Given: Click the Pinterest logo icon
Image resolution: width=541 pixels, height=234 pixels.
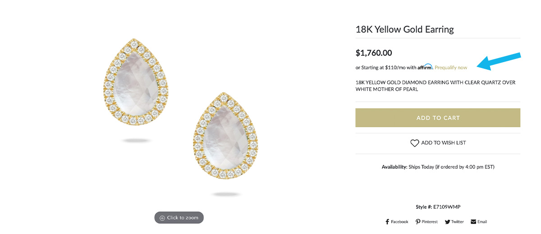Looking at the screenshot, I should coord(418,222).
